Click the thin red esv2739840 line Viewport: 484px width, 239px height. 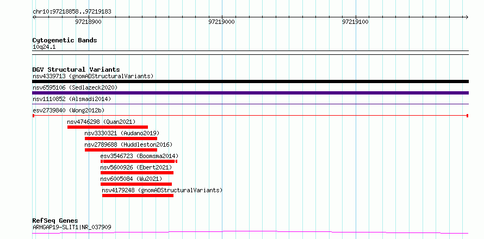tap(250, 115)
